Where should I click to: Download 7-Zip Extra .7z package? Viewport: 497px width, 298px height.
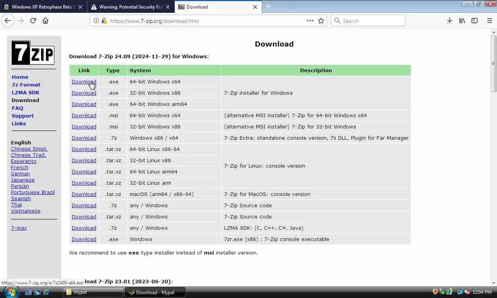[x=84, y=138]
